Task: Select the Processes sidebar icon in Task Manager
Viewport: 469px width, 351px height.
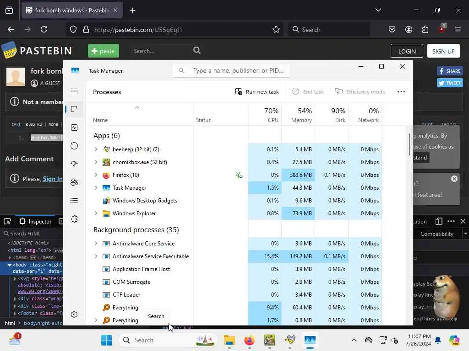Action: pos(74,109)
